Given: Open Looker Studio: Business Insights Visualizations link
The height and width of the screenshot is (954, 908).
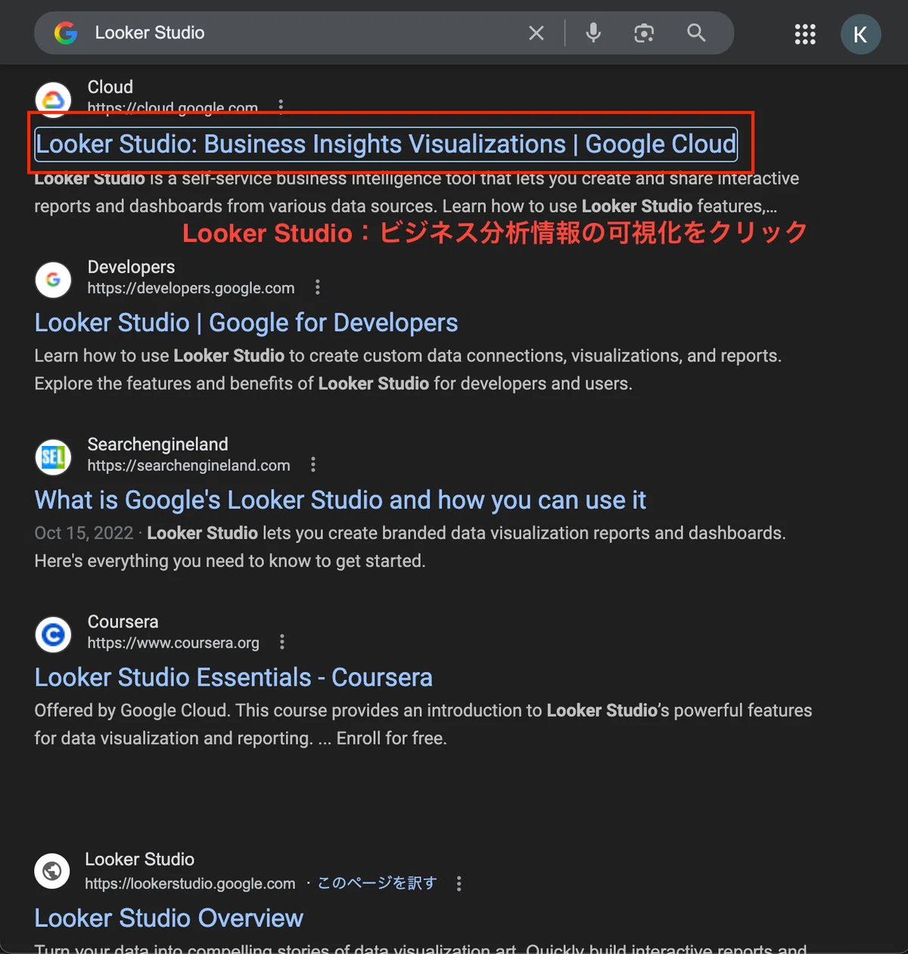Looking at the screenshot, I should [x=386, y=144].
